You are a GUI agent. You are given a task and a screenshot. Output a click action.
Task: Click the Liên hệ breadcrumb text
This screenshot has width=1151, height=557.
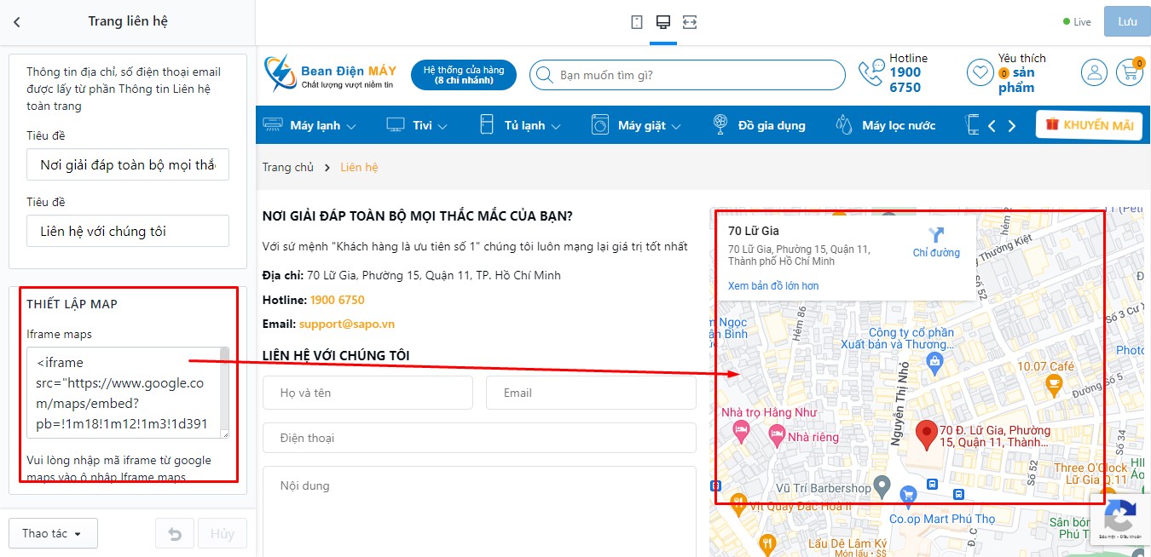[359, 167]
